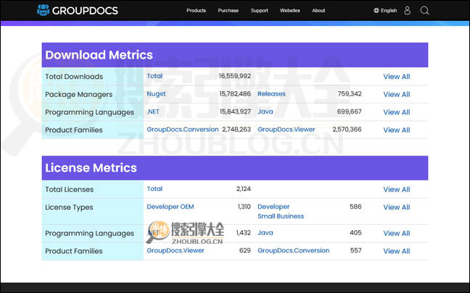Click the Package Managers row label
The image size is (470, 293).
[x=79, y=95]
